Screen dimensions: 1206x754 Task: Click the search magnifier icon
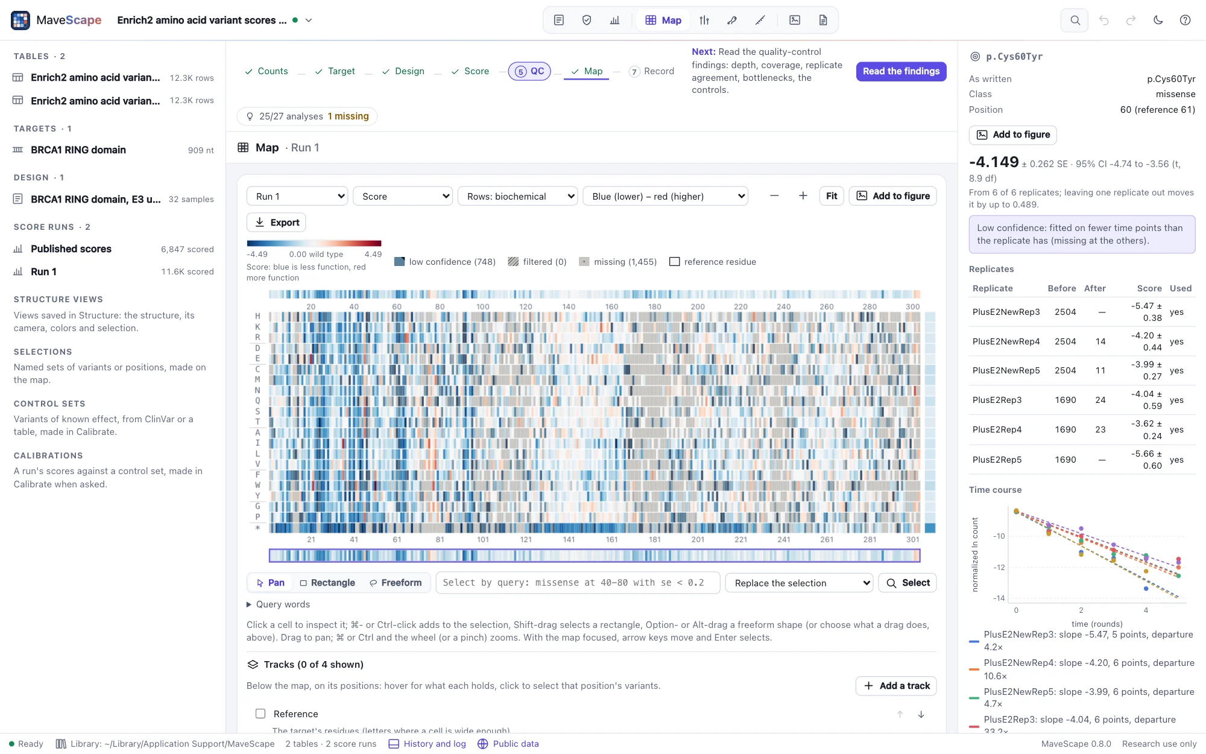1075,20
